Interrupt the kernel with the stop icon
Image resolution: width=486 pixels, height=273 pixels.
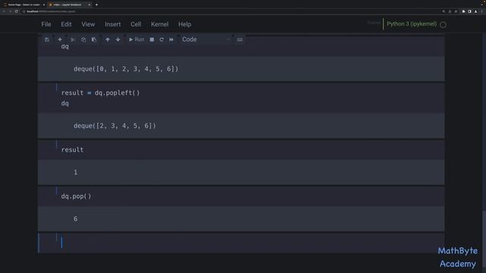[x=152, y=39]
